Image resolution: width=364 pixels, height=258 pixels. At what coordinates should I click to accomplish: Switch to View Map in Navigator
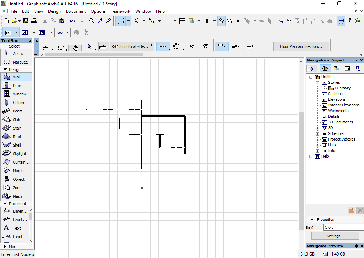[336, 68]
